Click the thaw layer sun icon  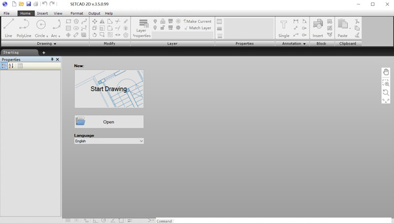[x=178, y=28]
